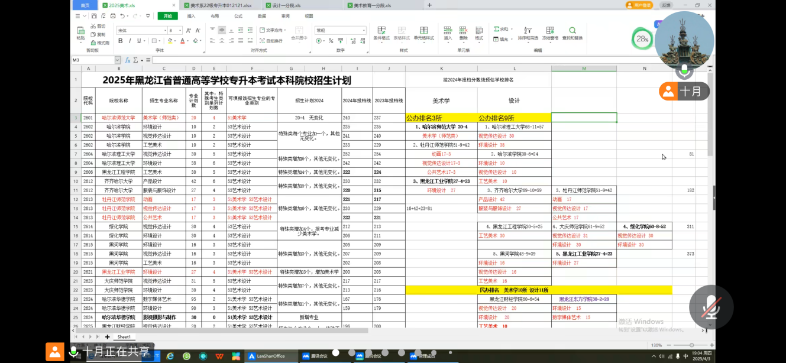Toggle Wrap Text (自动换行)
Image resolution: width=786 pixels, height=363 pixels.
pyautogui.click(x=271, y=41)
